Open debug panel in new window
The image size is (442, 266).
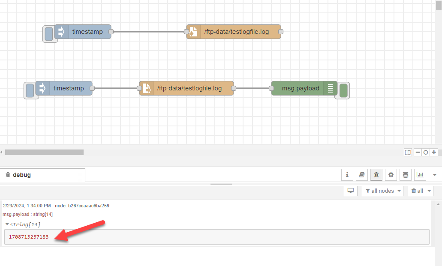(x=350, y=191)
